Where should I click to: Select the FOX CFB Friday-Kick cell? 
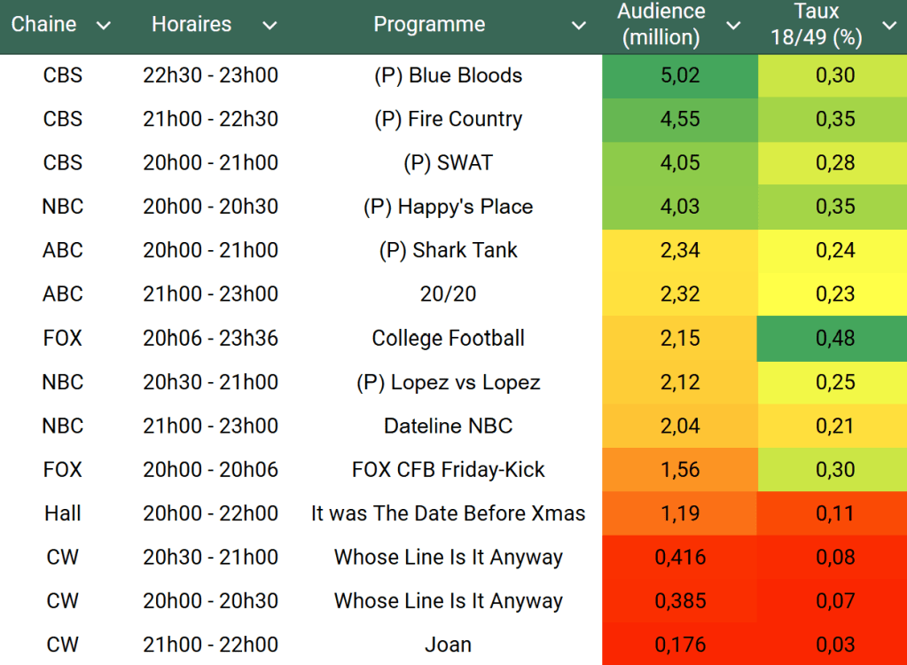coord(448,470)
